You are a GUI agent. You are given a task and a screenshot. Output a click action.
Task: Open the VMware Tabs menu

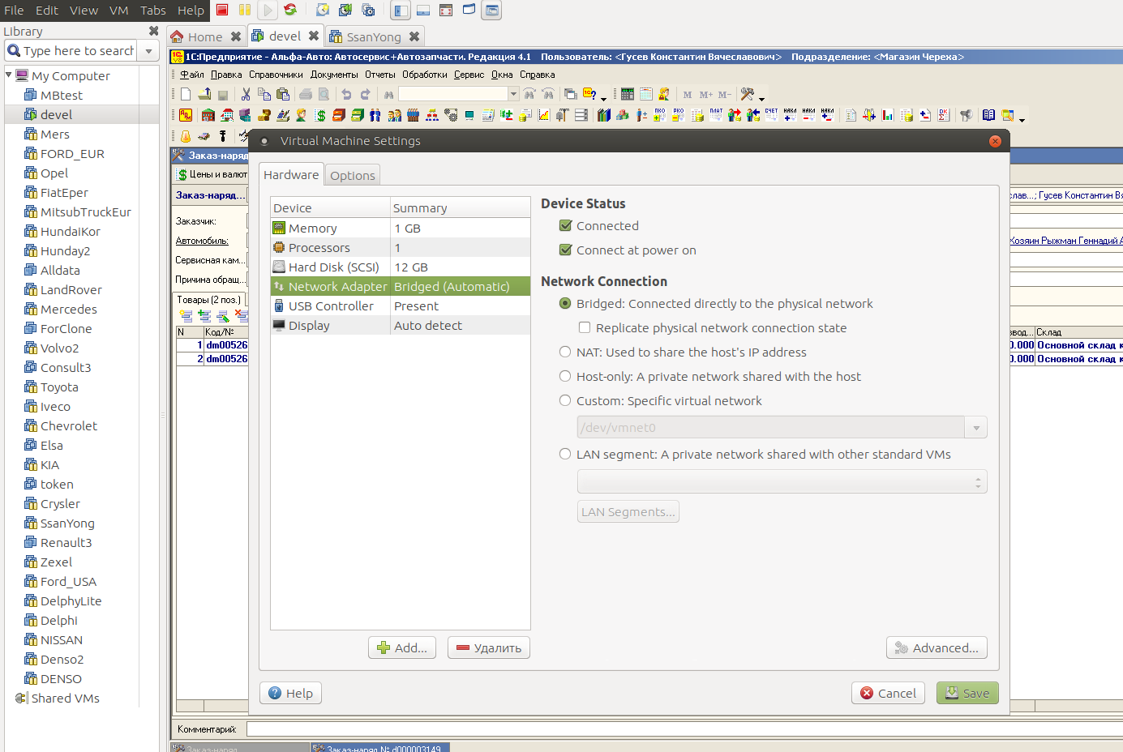[152, 11]
